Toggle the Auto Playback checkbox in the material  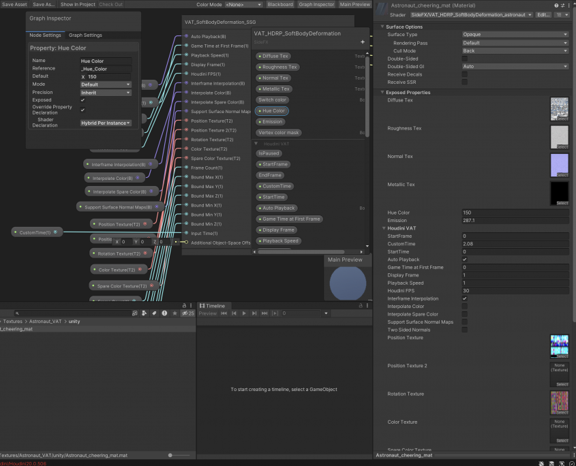(x=465, y=260)
